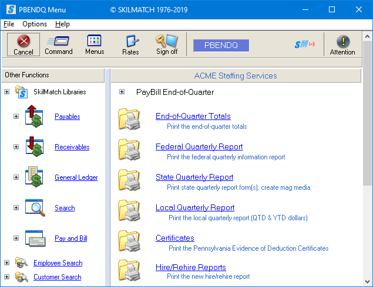Click the Customer Search icon

21,277
